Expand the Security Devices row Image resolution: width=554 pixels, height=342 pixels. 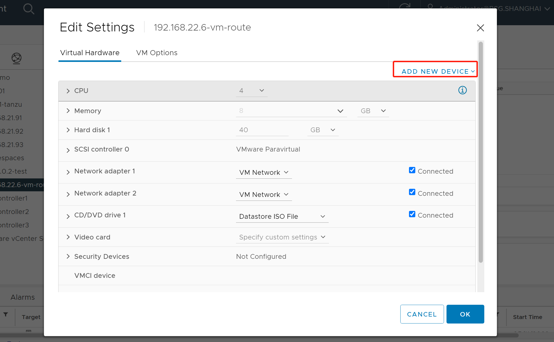[x=68, y=256]
